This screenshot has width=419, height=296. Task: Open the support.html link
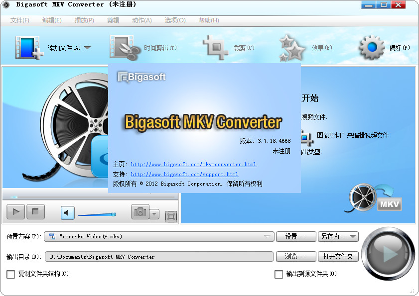(184, 174)
